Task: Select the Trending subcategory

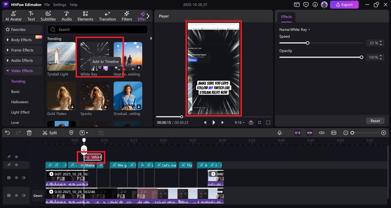Action: pos(18,81)
